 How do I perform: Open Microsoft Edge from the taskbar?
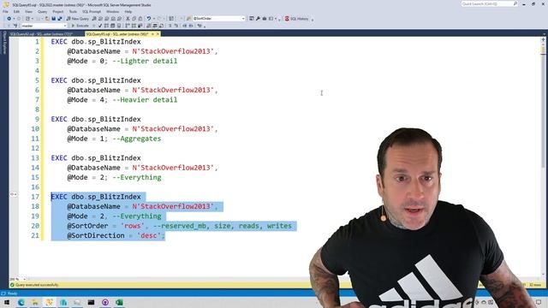pyautogui.click(x=21, y=302)
